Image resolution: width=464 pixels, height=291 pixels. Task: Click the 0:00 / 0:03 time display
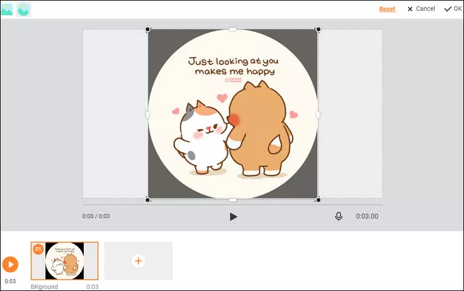pyautogui.click(x=96, y=216)
